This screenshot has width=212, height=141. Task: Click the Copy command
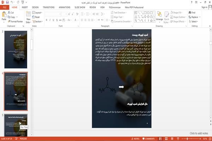pos(11,17)
